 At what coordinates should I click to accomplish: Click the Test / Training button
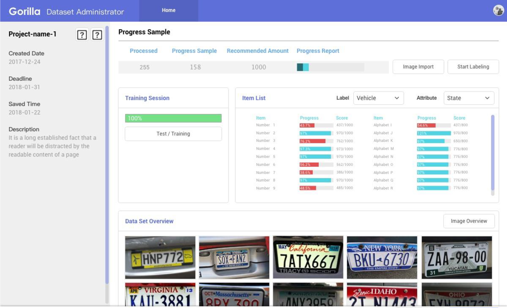click(173, 134)
